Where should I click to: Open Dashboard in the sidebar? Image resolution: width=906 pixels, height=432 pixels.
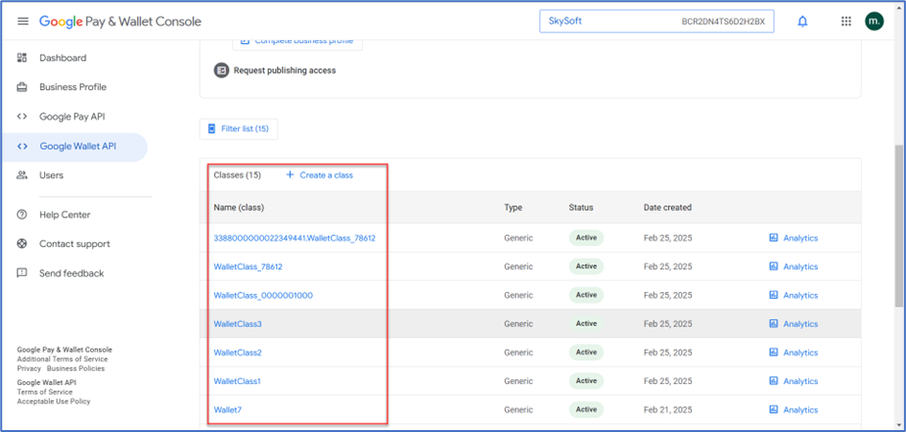point(62,58)
